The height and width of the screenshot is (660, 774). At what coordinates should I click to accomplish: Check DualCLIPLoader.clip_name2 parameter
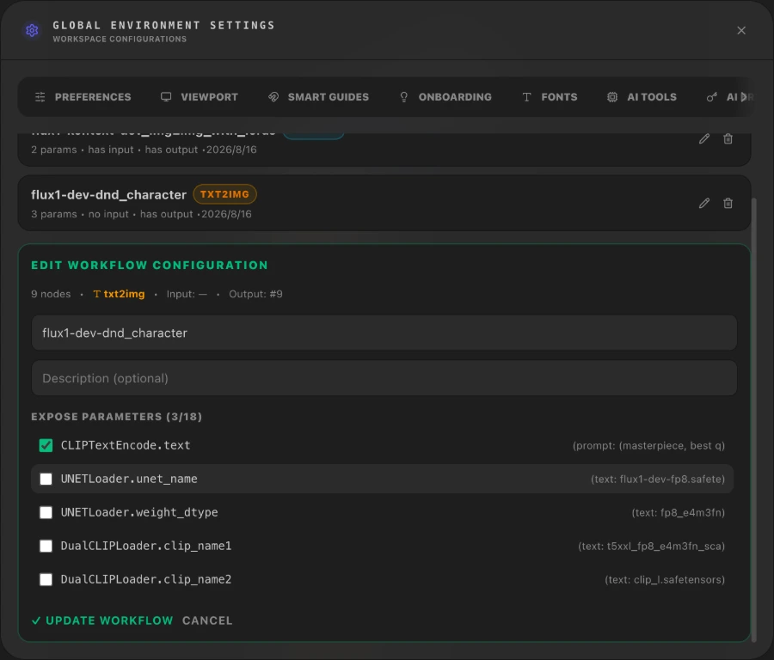pos(46,579)
